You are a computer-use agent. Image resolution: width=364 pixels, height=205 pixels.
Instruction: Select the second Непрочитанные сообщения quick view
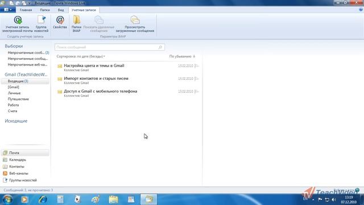(x=28, y=59)
